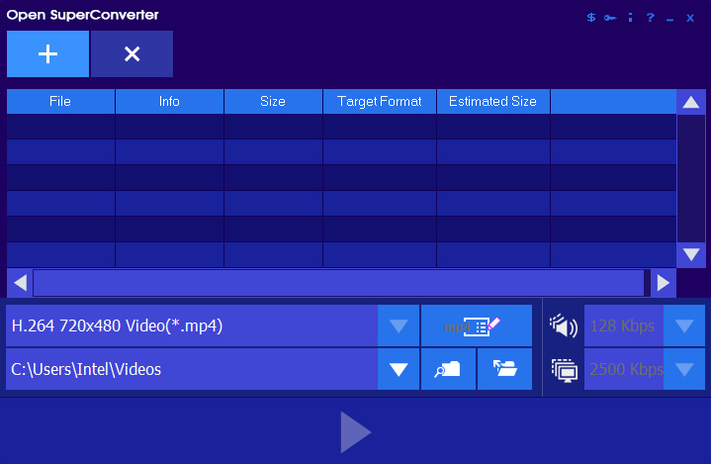Remove files with the X button
The height and width of the screenshot is (464, 711).
[132, 54]
